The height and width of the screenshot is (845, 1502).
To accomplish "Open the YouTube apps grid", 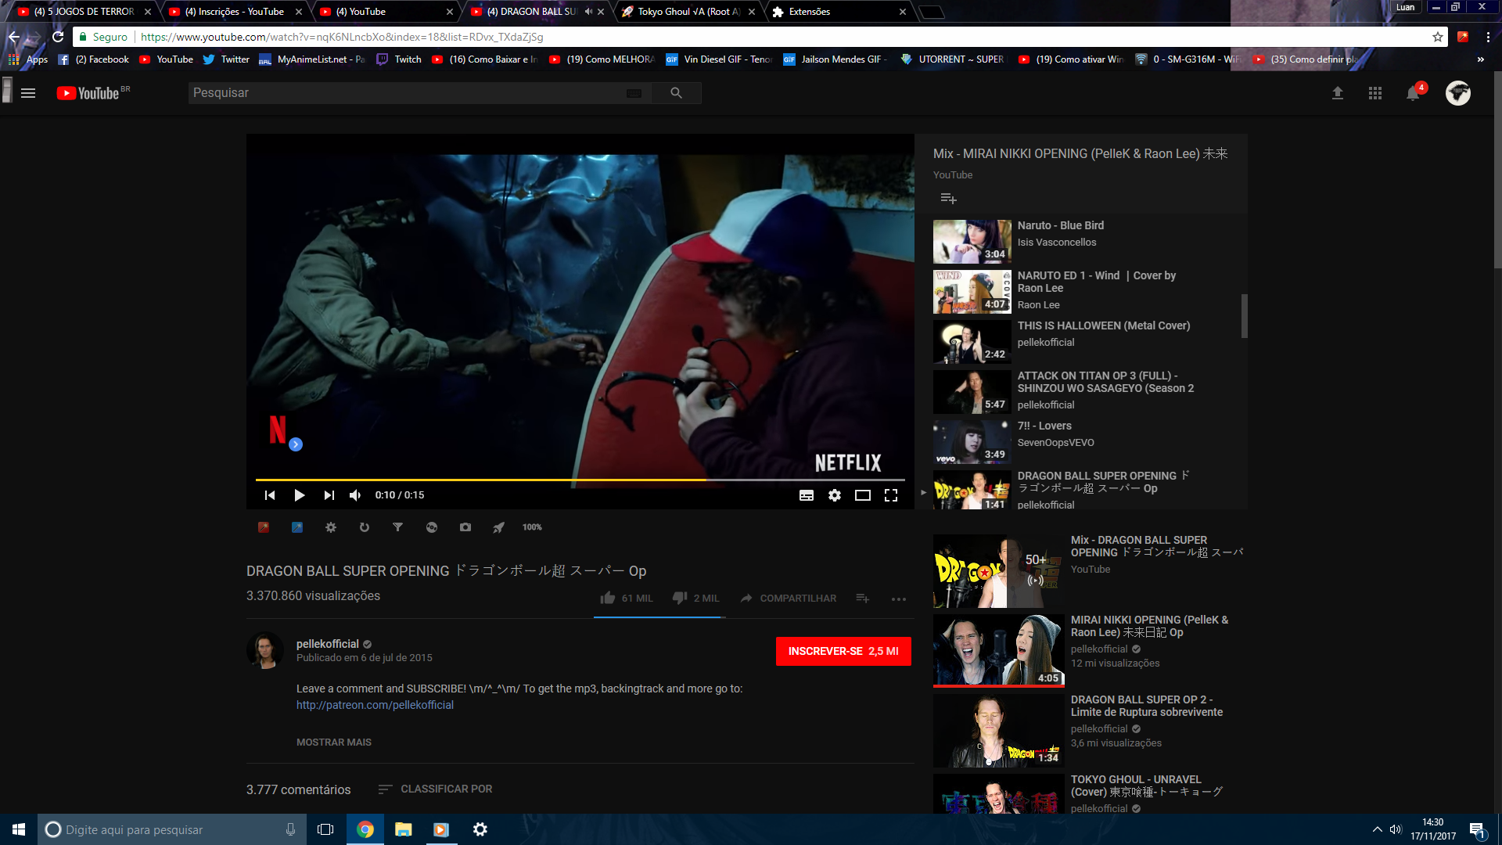I will pyautogui.click(x=1375, y=93).
